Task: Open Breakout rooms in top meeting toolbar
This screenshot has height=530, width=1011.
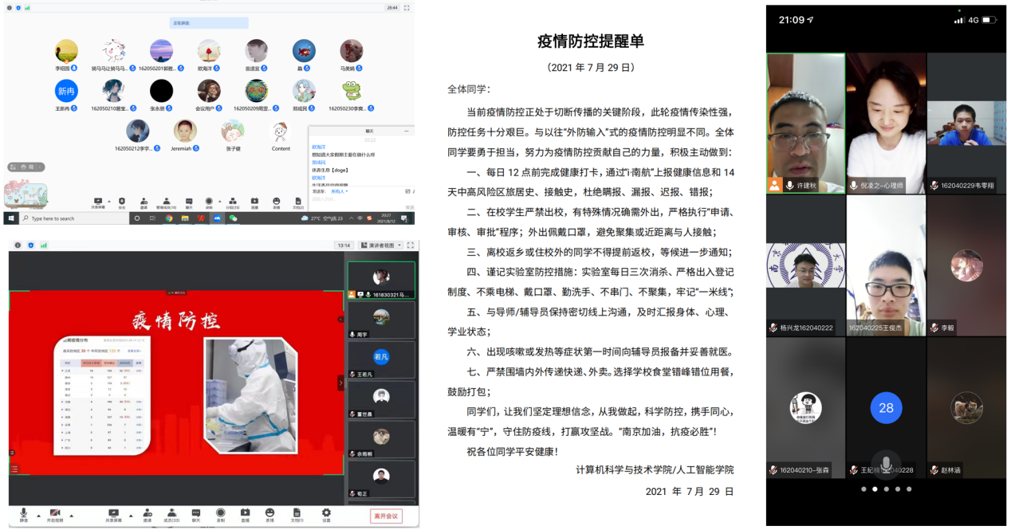Action: click(x=232, y=202)
